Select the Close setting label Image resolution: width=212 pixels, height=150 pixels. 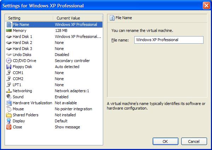pos(17,127)
